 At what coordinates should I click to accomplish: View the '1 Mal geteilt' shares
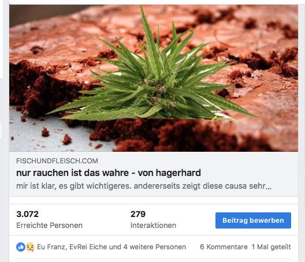point(271,247)
